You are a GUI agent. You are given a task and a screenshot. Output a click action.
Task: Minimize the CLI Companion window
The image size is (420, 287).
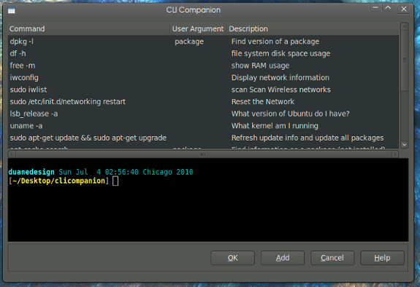click(375, 8)
